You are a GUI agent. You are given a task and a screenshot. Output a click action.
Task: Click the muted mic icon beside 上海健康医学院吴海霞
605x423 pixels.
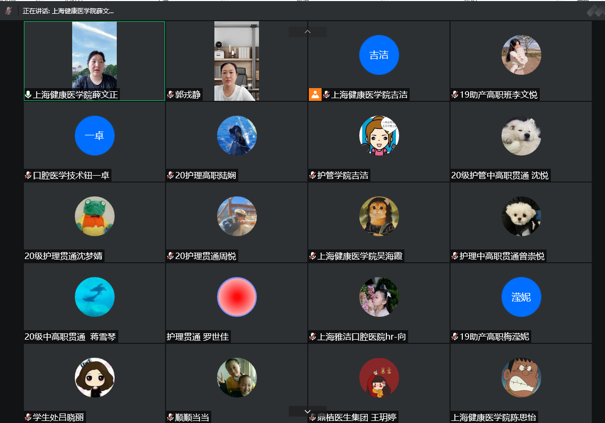click(x=313, y=256)
